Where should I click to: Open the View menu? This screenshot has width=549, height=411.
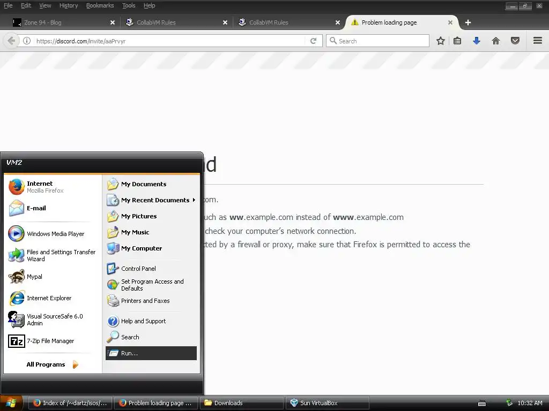[45, 5]
